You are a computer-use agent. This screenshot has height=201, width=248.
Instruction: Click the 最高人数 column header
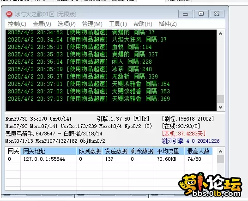coord(199,151)
